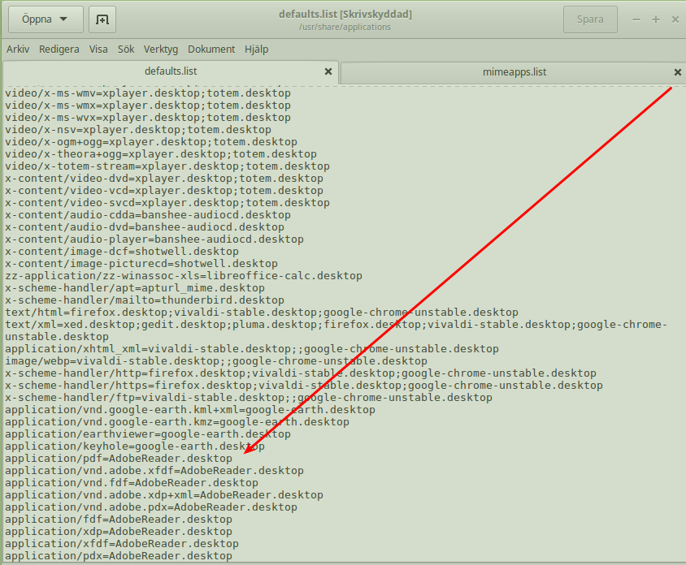Viewport: 686px width, 565px height.
Task: Click the text/html=firefox.desktop line
Action: pyautogui.click(x=262, y=313)
